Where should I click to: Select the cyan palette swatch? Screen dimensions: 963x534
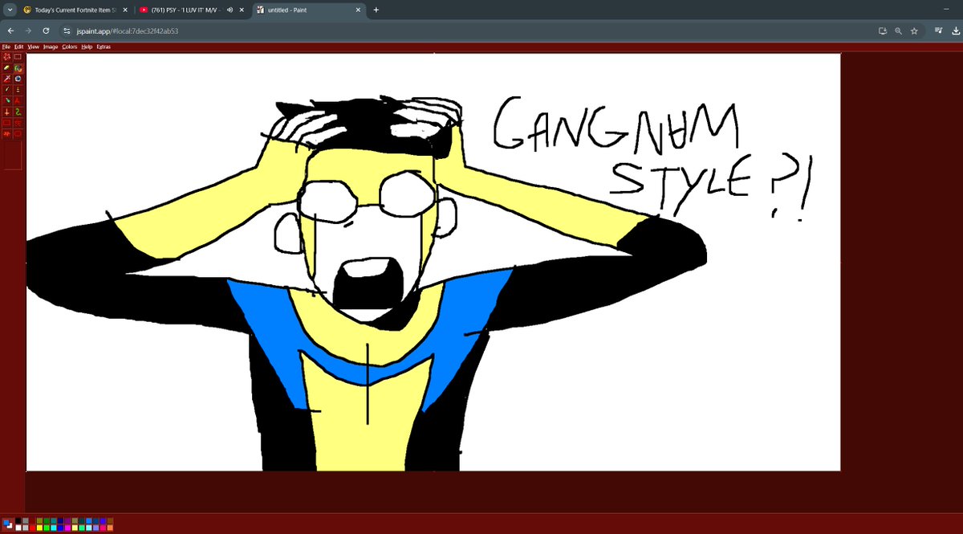pyautogui.click(x=54, y=528)
